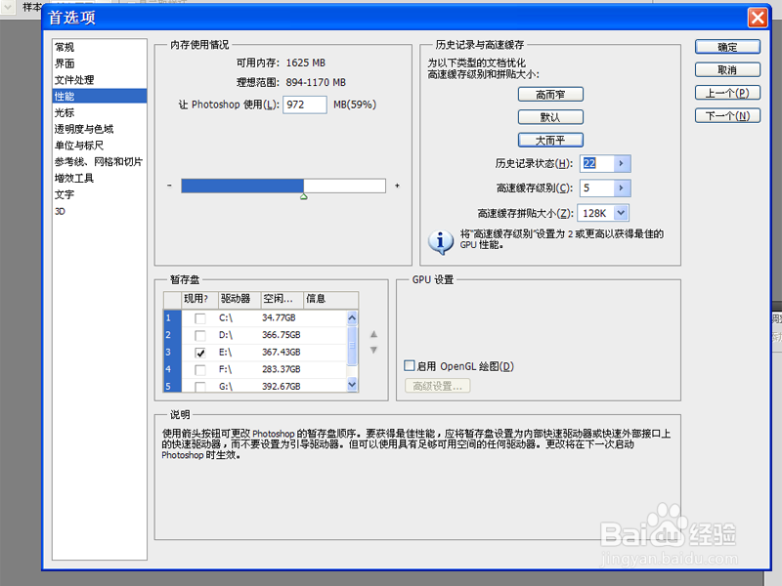Uncheck scratch disk E:\ checkbox
Viewport: 782px width, 586px height.
(x=200, y=353)
